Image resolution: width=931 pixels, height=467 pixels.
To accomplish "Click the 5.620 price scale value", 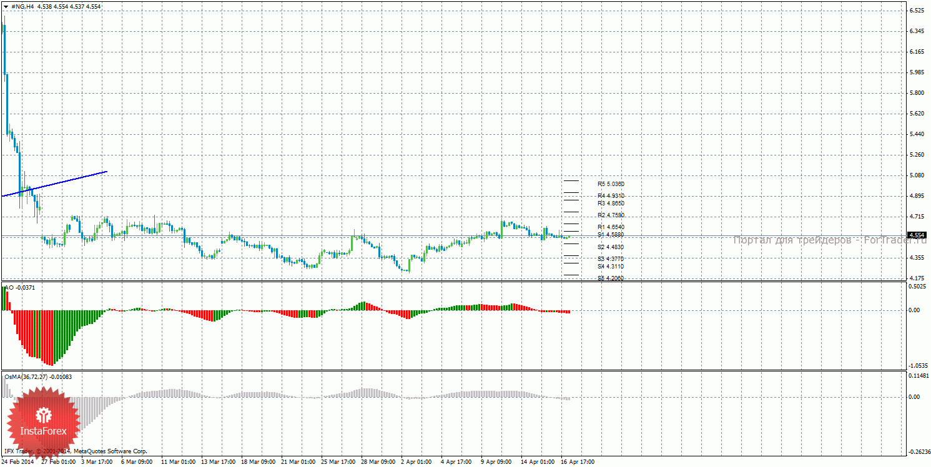I will pos(917,114).
